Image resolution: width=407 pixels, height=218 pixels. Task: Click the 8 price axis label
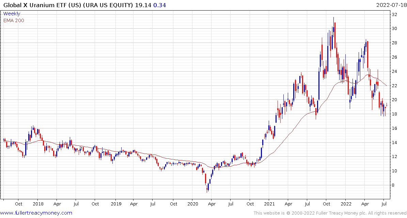(393, 185)
